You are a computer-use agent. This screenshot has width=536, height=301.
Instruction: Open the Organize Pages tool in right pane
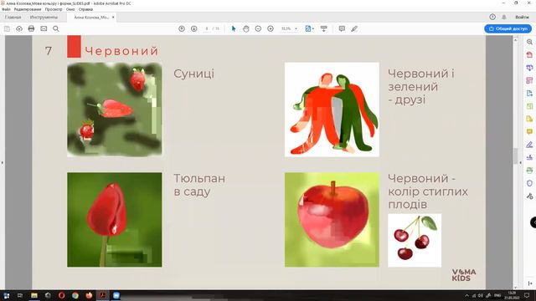pos(529,80)
